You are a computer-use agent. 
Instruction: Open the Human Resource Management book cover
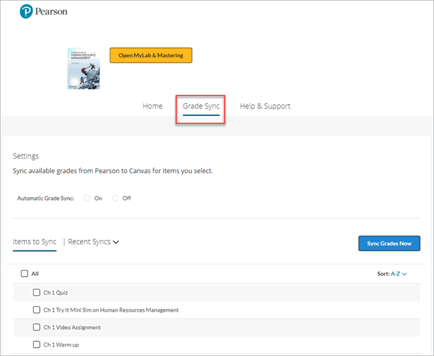(83, 69)
